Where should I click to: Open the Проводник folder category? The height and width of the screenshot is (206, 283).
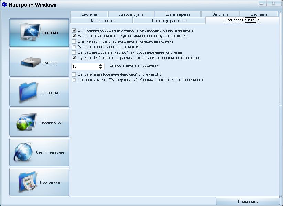[39, 93]
